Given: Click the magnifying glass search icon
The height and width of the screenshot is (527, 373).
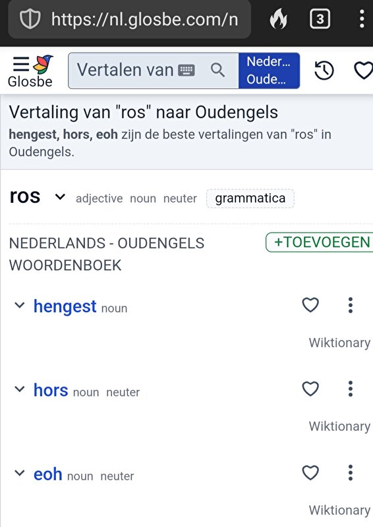Looking at the screenshot, I should 217,70.
